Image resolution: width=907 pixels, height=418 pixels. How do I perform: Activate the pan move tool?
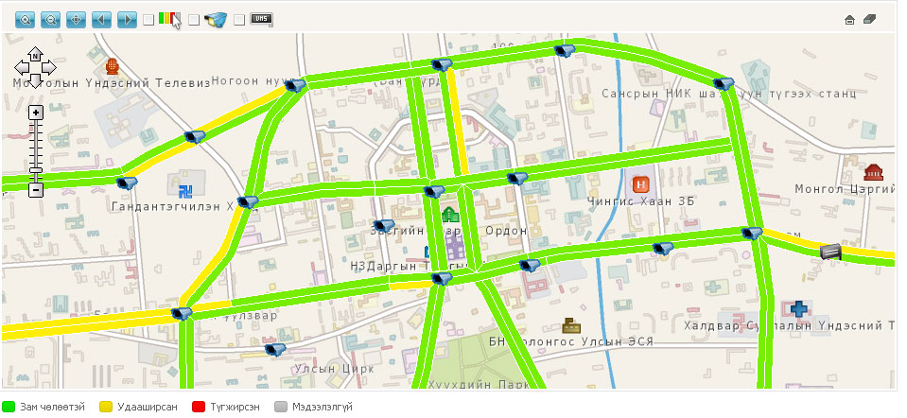(x=76, y=20)
